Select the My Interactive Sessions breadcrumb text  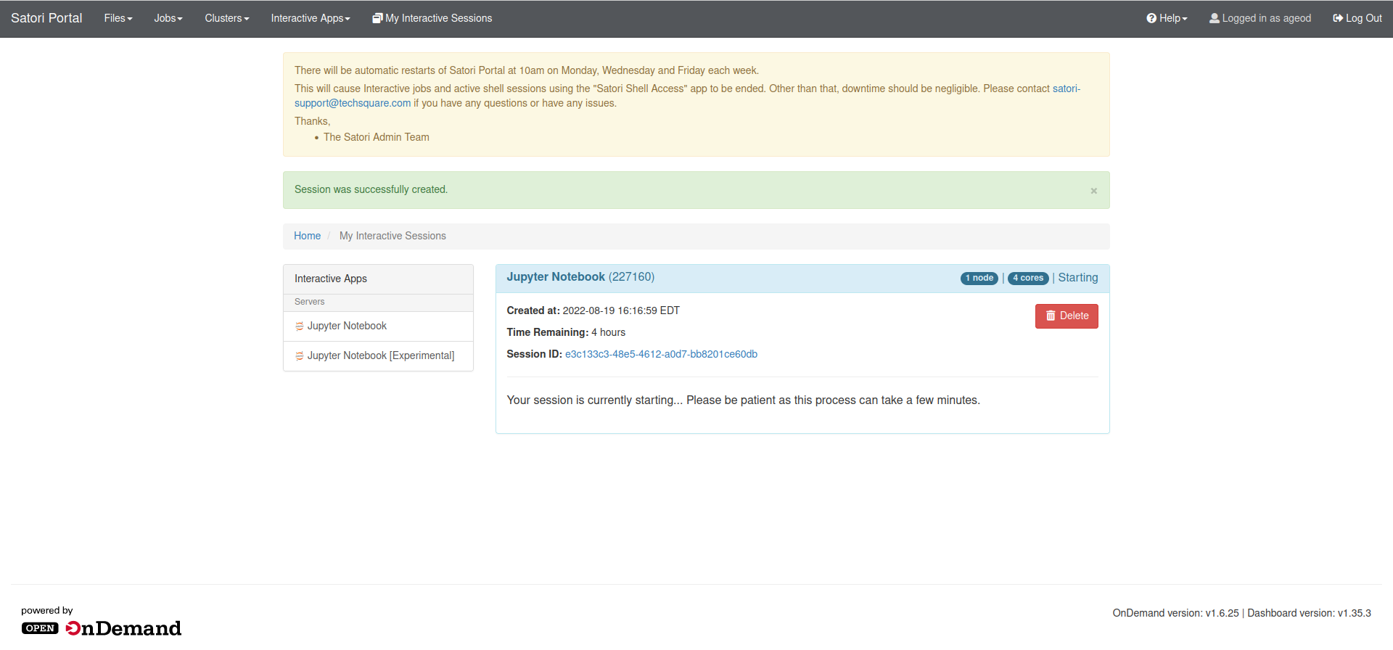(x=393, y=236)
